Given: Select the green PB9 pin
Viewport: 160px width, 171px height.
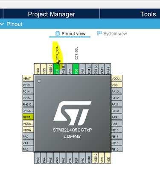Looking at the screenshot, I should tap(56, 69).
